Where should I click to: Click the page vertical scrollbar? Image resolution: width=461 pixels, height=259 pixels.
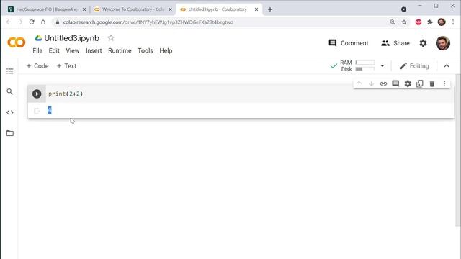[x=458, y=150]
